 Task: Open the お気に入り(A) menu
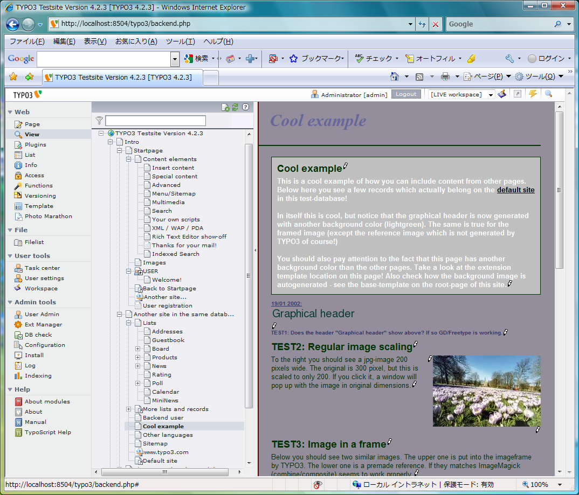point(136,41)
